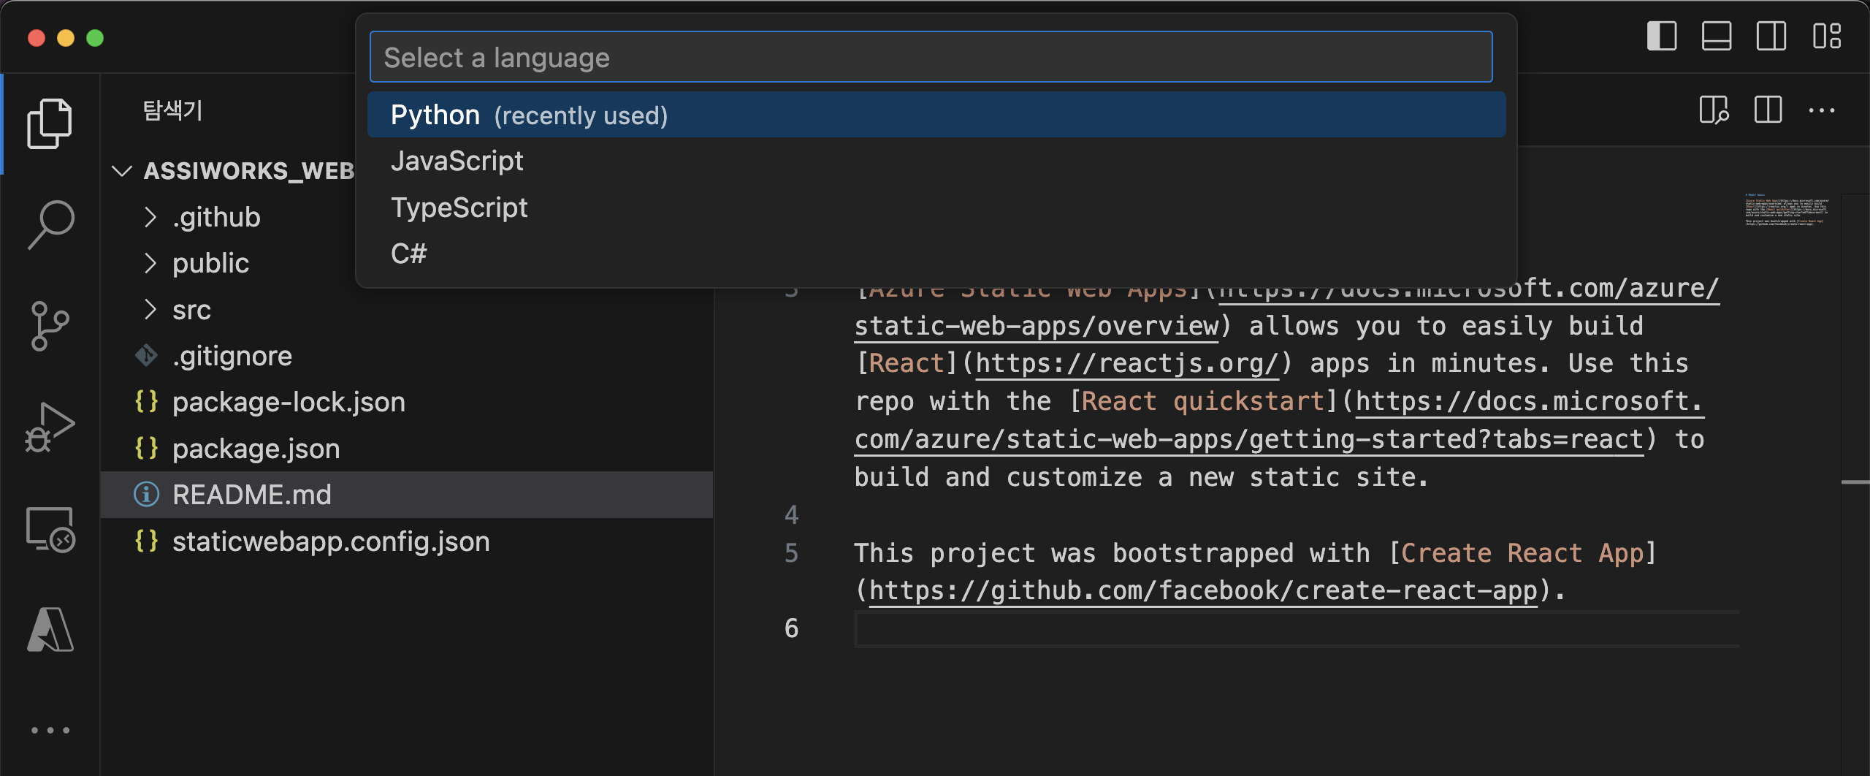Focus the Select a language input
Screen dimensions: 1870x776
coord(931,57)
